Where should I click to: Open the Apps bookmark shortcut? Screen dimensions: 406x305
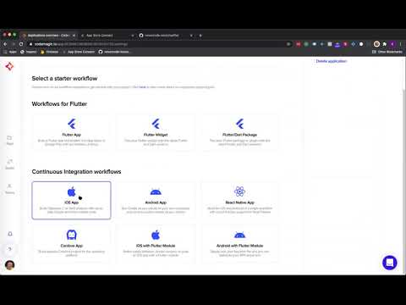coord(10,52)
